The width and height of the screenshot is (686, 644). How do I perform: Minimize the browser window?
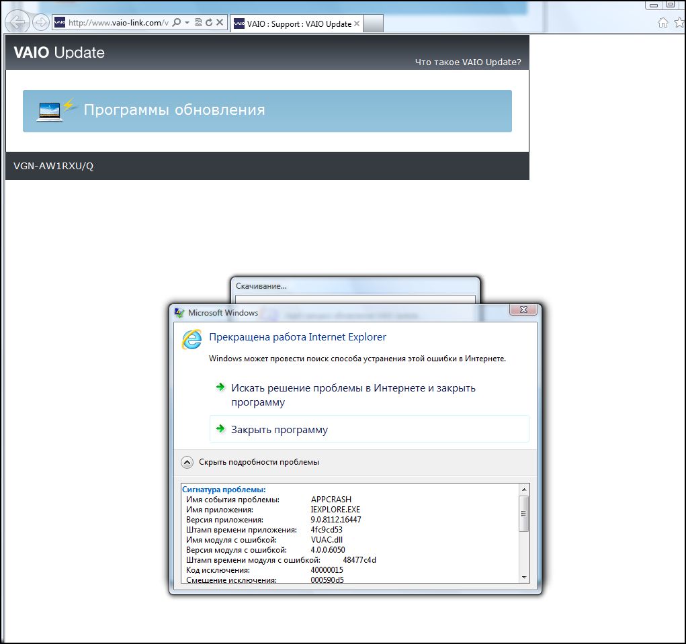(x=654, y=5)
